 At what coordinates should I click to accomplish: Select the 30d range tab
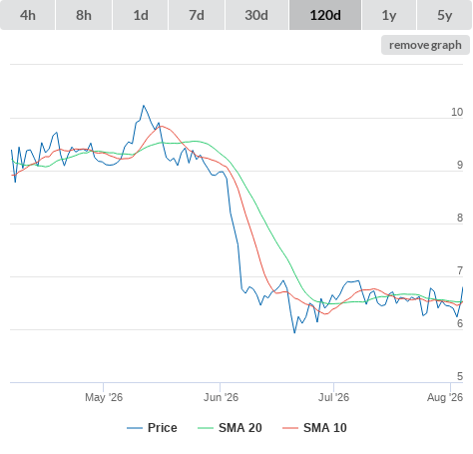(256, 15)
